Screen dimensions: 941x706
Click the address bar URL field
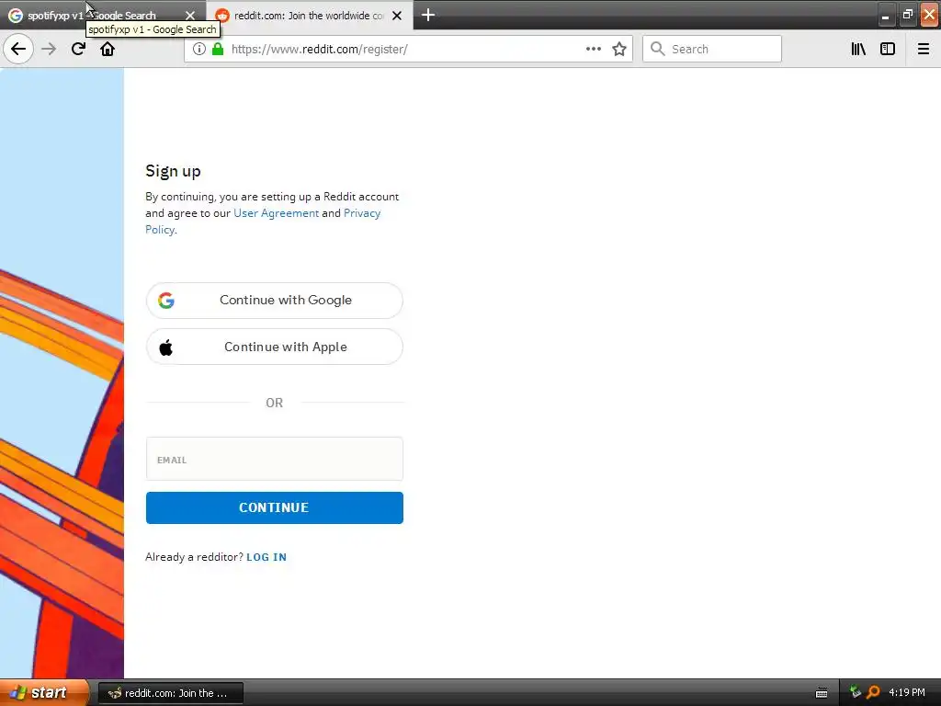pyautogui.click(x=408, y=50)
